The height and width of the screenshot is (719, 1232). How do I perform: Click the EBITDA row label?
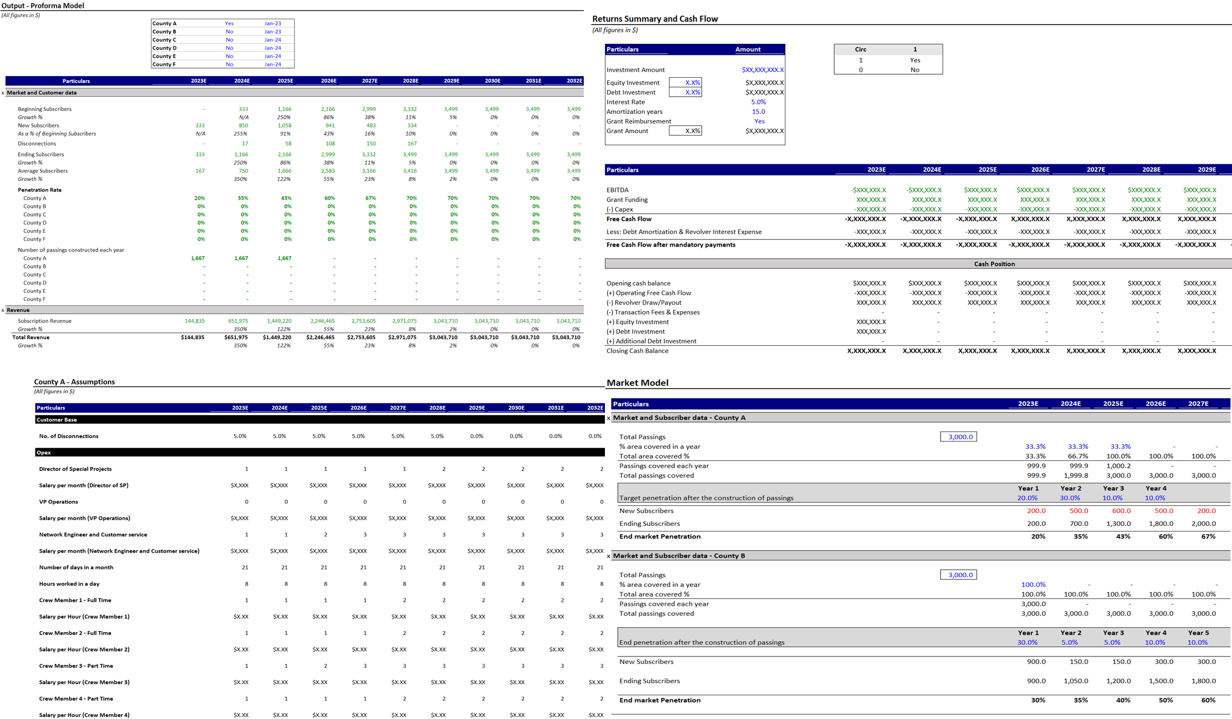click(618, 191)
